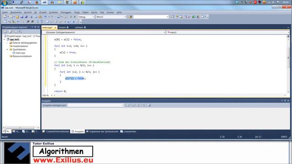Open the Projekt menu
292x164 pixels.
click(x=43, y=12)
